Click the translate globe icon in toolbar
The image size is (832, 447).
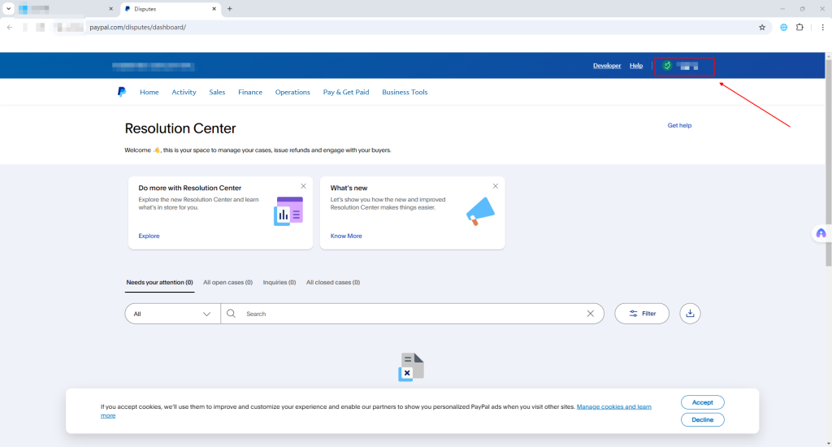[x=784, y=27]
